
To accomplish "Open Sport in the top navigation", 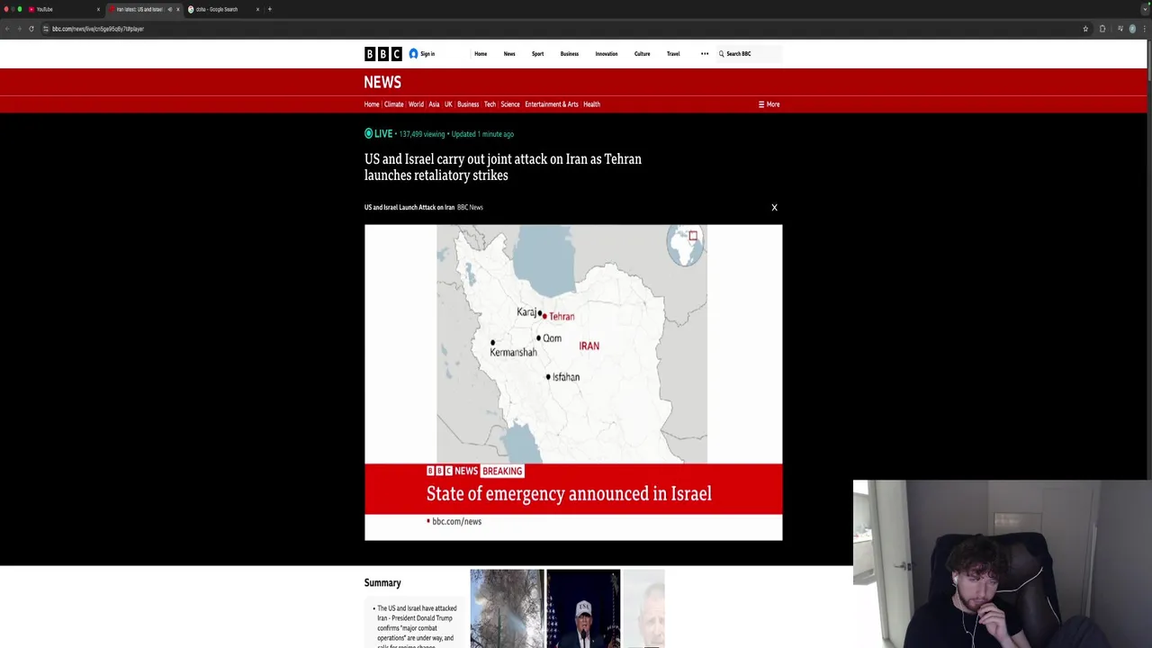I will click(537, 54).
